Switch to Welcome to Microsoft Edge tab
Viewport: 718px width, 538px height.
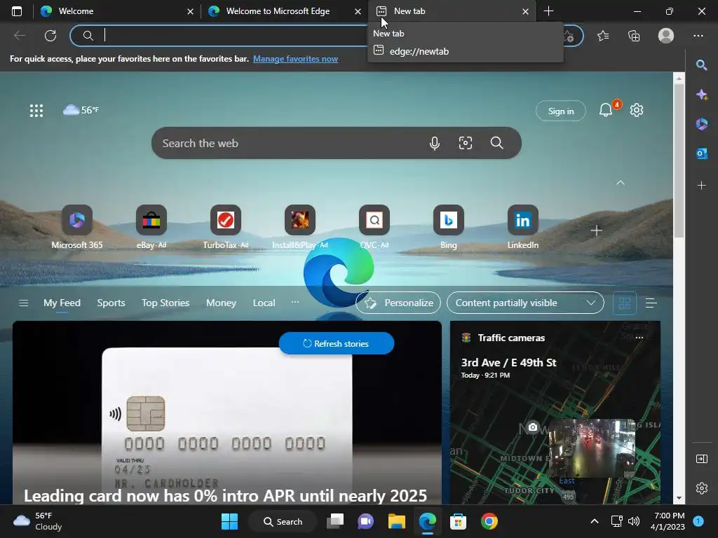284,11
